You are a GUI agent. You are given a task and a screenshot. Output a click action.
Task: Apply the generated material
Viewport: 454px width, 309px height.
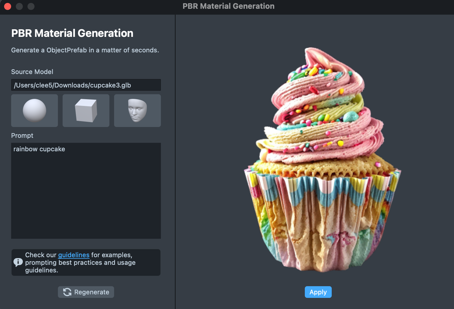pyautogui.click(x=318, y=292)
